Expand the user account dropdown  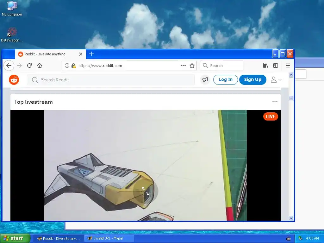[x=276, y=79]
